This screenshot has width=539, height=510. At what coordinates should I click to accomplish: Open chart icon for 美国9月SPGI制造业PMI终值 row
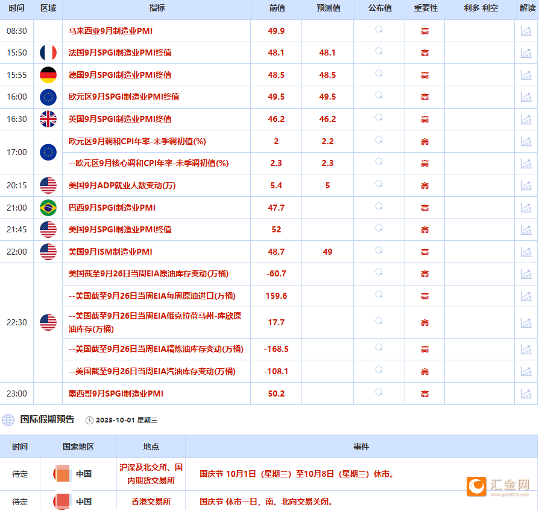[526, 230]
